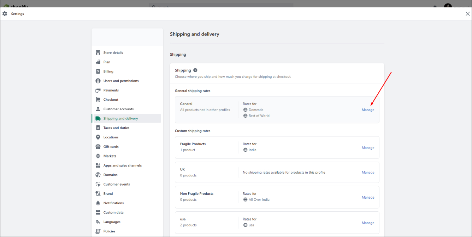Click the "1 product" count text

pos(188,150)
